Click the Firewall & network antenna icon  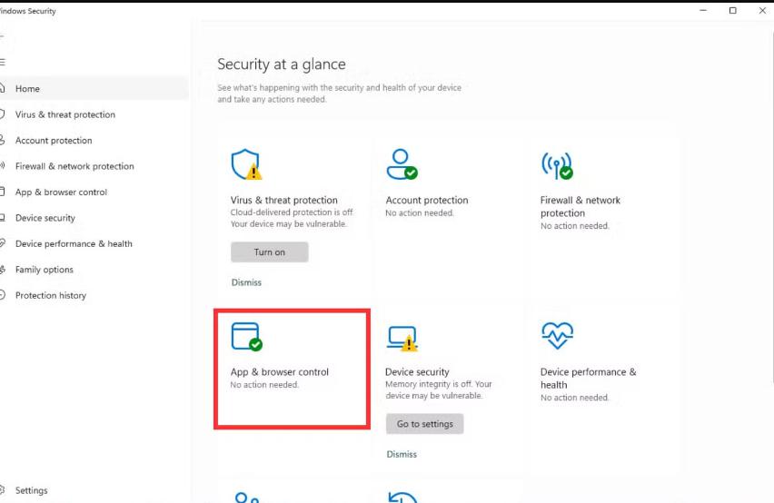(x=557, y=165)
